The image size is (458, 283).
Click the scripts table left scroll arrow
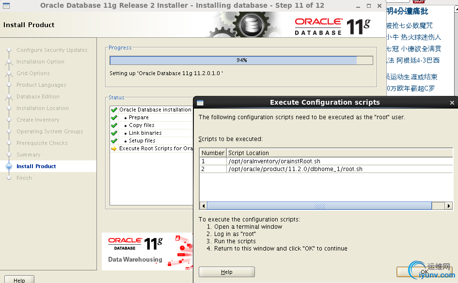204,206
